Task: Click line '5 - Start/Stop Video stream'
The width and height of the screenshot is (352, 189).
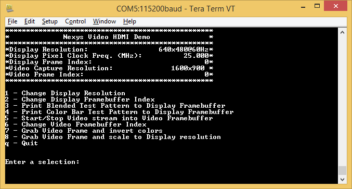Action: click(109, 118)
